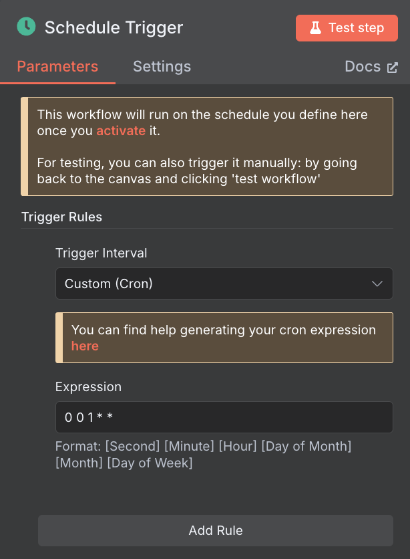Click the Trigger Rules section header

point(62,217)
